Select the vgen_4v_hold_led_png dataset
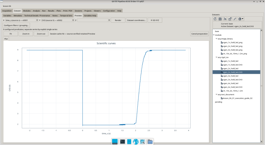The height and width of the screenshot is (145, 265). point(233,50)
